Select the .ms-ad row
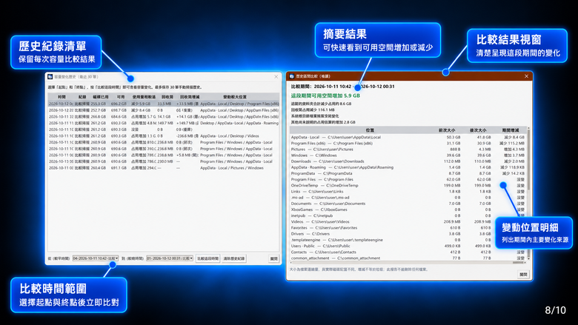The image size is (578, 325). 408,197
